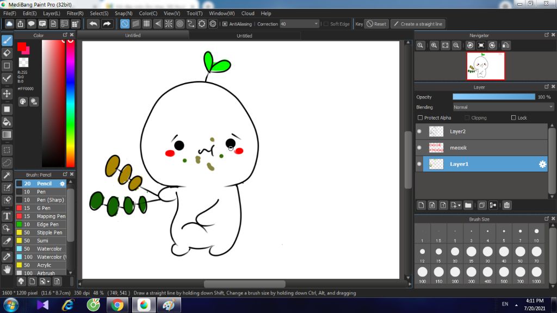
Task: Select the Bucket fill tool
Action: coord(7,122)
